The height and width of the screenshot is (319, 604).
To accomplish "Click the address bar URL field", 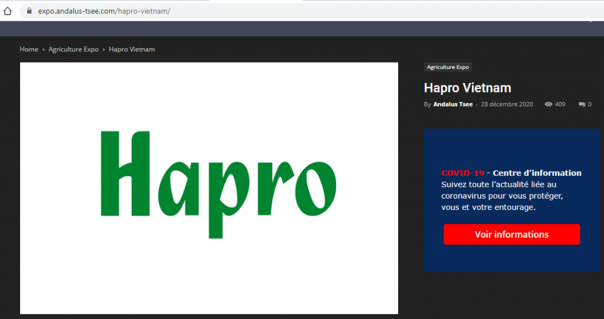I will coord(236,11).
